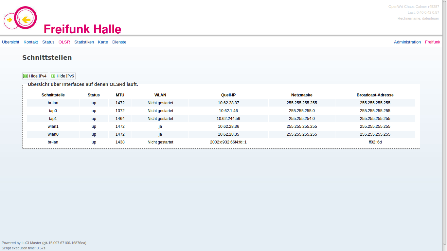447x251 pixels.
Task: Navigate to Dienste
Action: 119,42
